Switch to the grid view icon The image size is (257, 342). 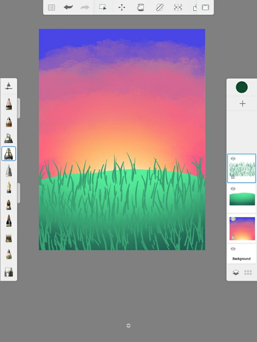pos(248,273)
